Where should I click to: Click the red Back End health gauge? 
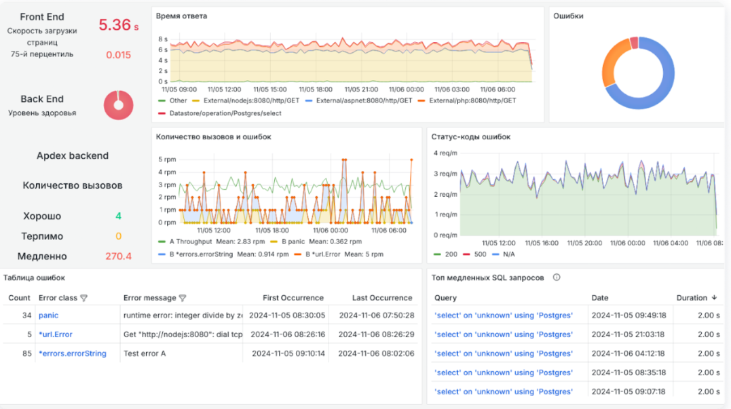pos(118,105)
